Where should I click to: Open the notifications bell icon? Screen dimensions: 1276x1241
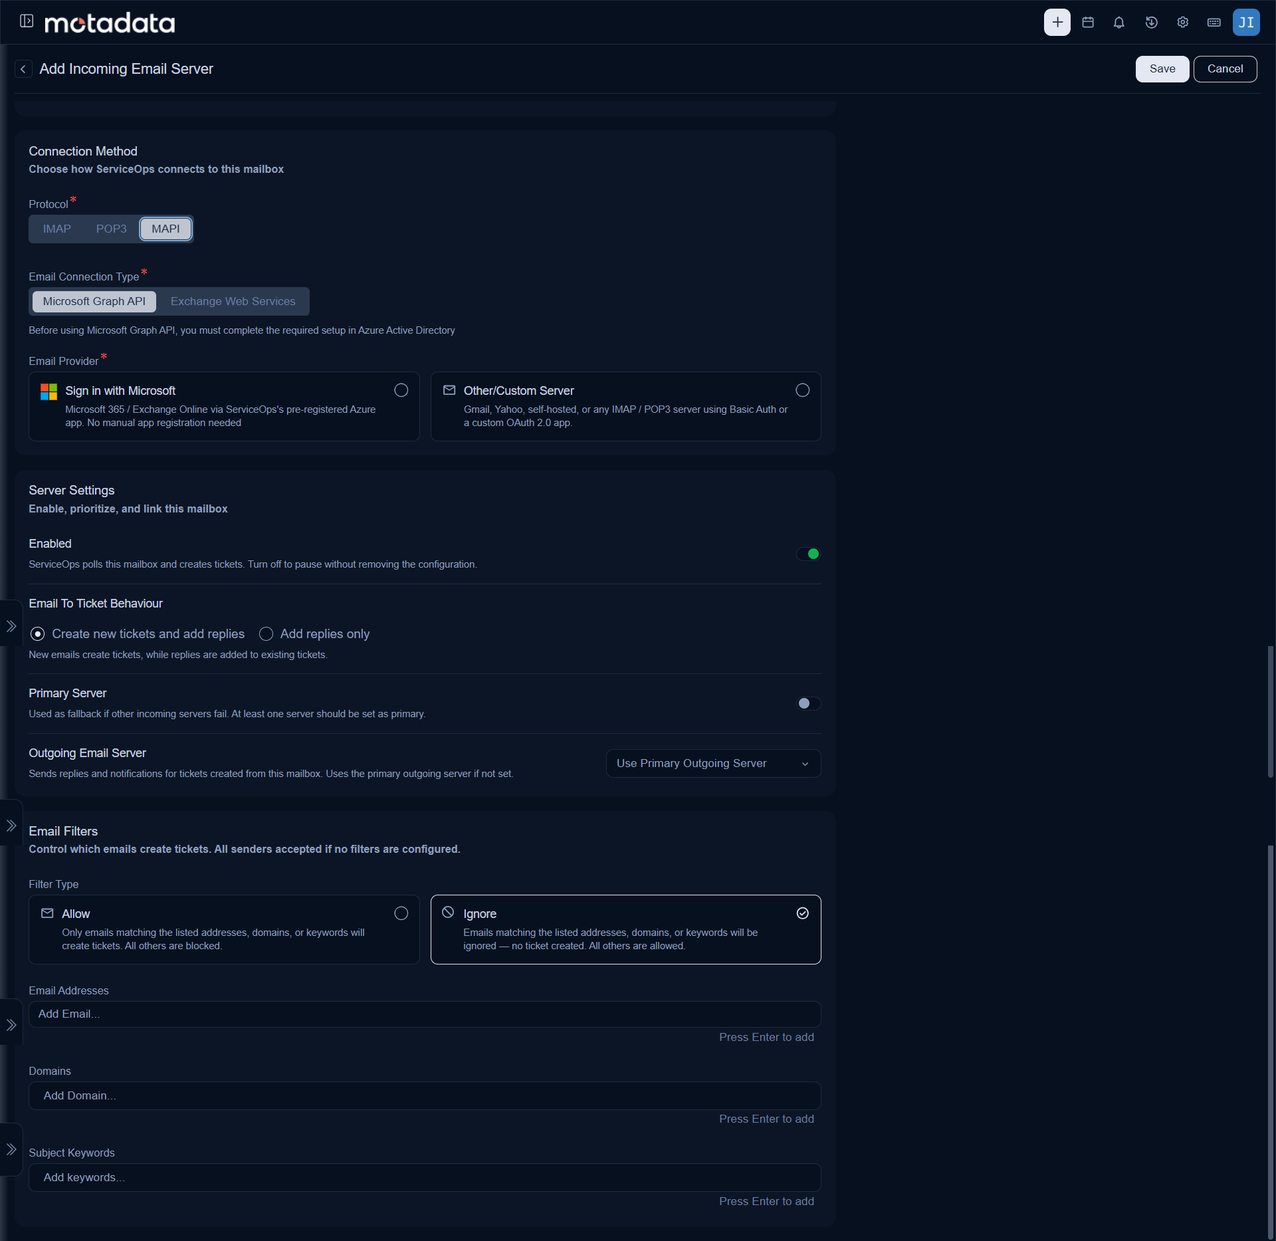coord(1119,22)
